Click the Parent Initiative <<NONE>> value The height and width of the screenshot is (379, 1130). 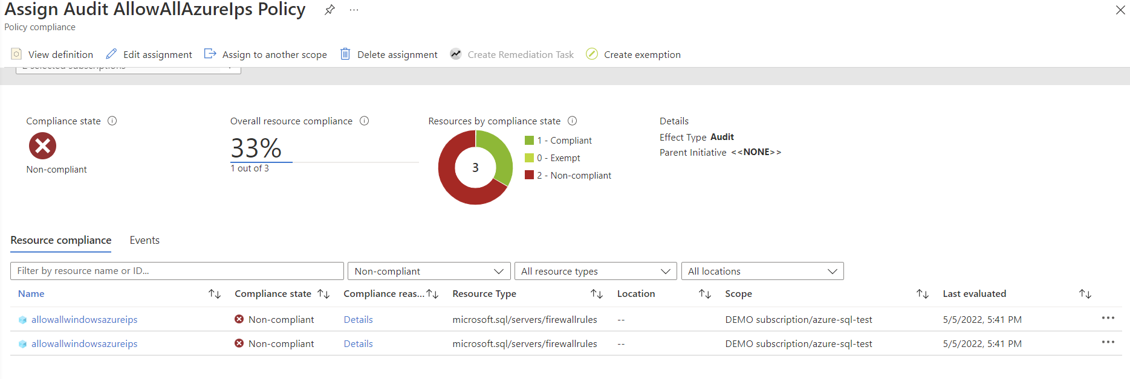click(756, 152)
